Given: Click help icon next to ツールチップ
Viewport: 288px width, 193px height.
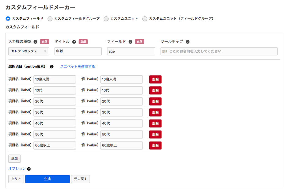Looking at the screenshot, I should (x=188, y=42).
